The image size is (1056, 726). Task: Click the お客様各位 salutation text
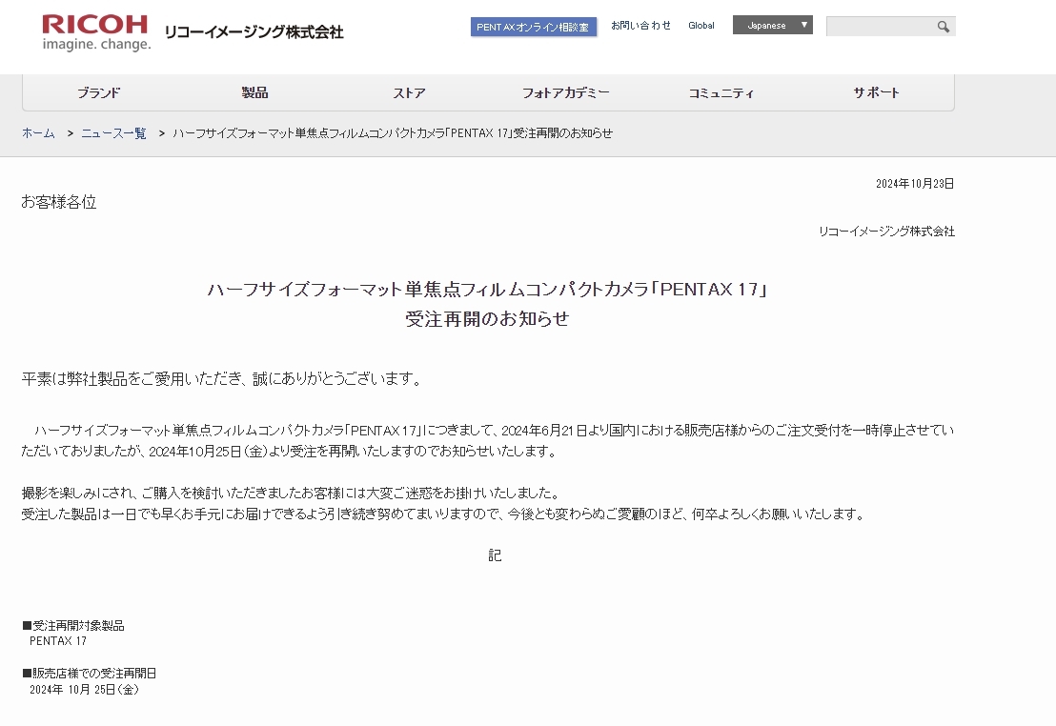58,202
